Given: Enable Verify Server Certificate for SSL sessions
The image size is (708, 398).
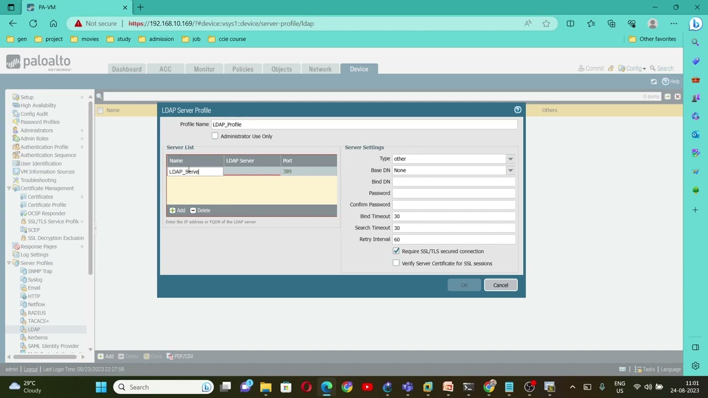Looking at the screenshot, I should click(396, 263).
